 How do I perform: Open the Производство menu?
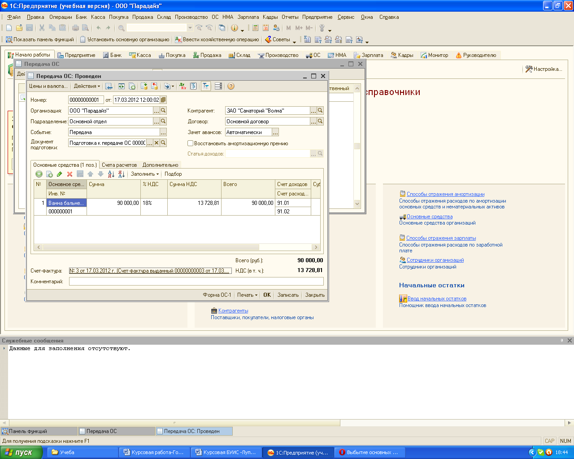coord(191,17)
